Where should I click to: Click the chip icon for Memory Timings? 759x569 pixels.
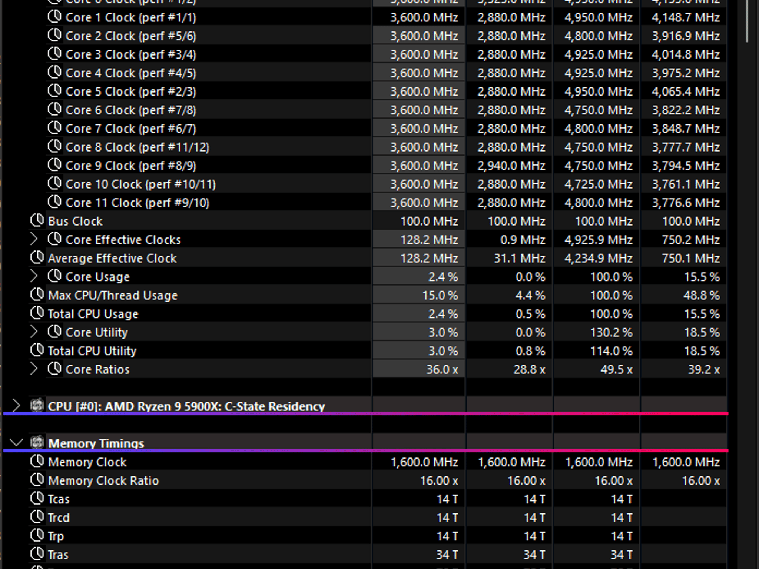37,442
